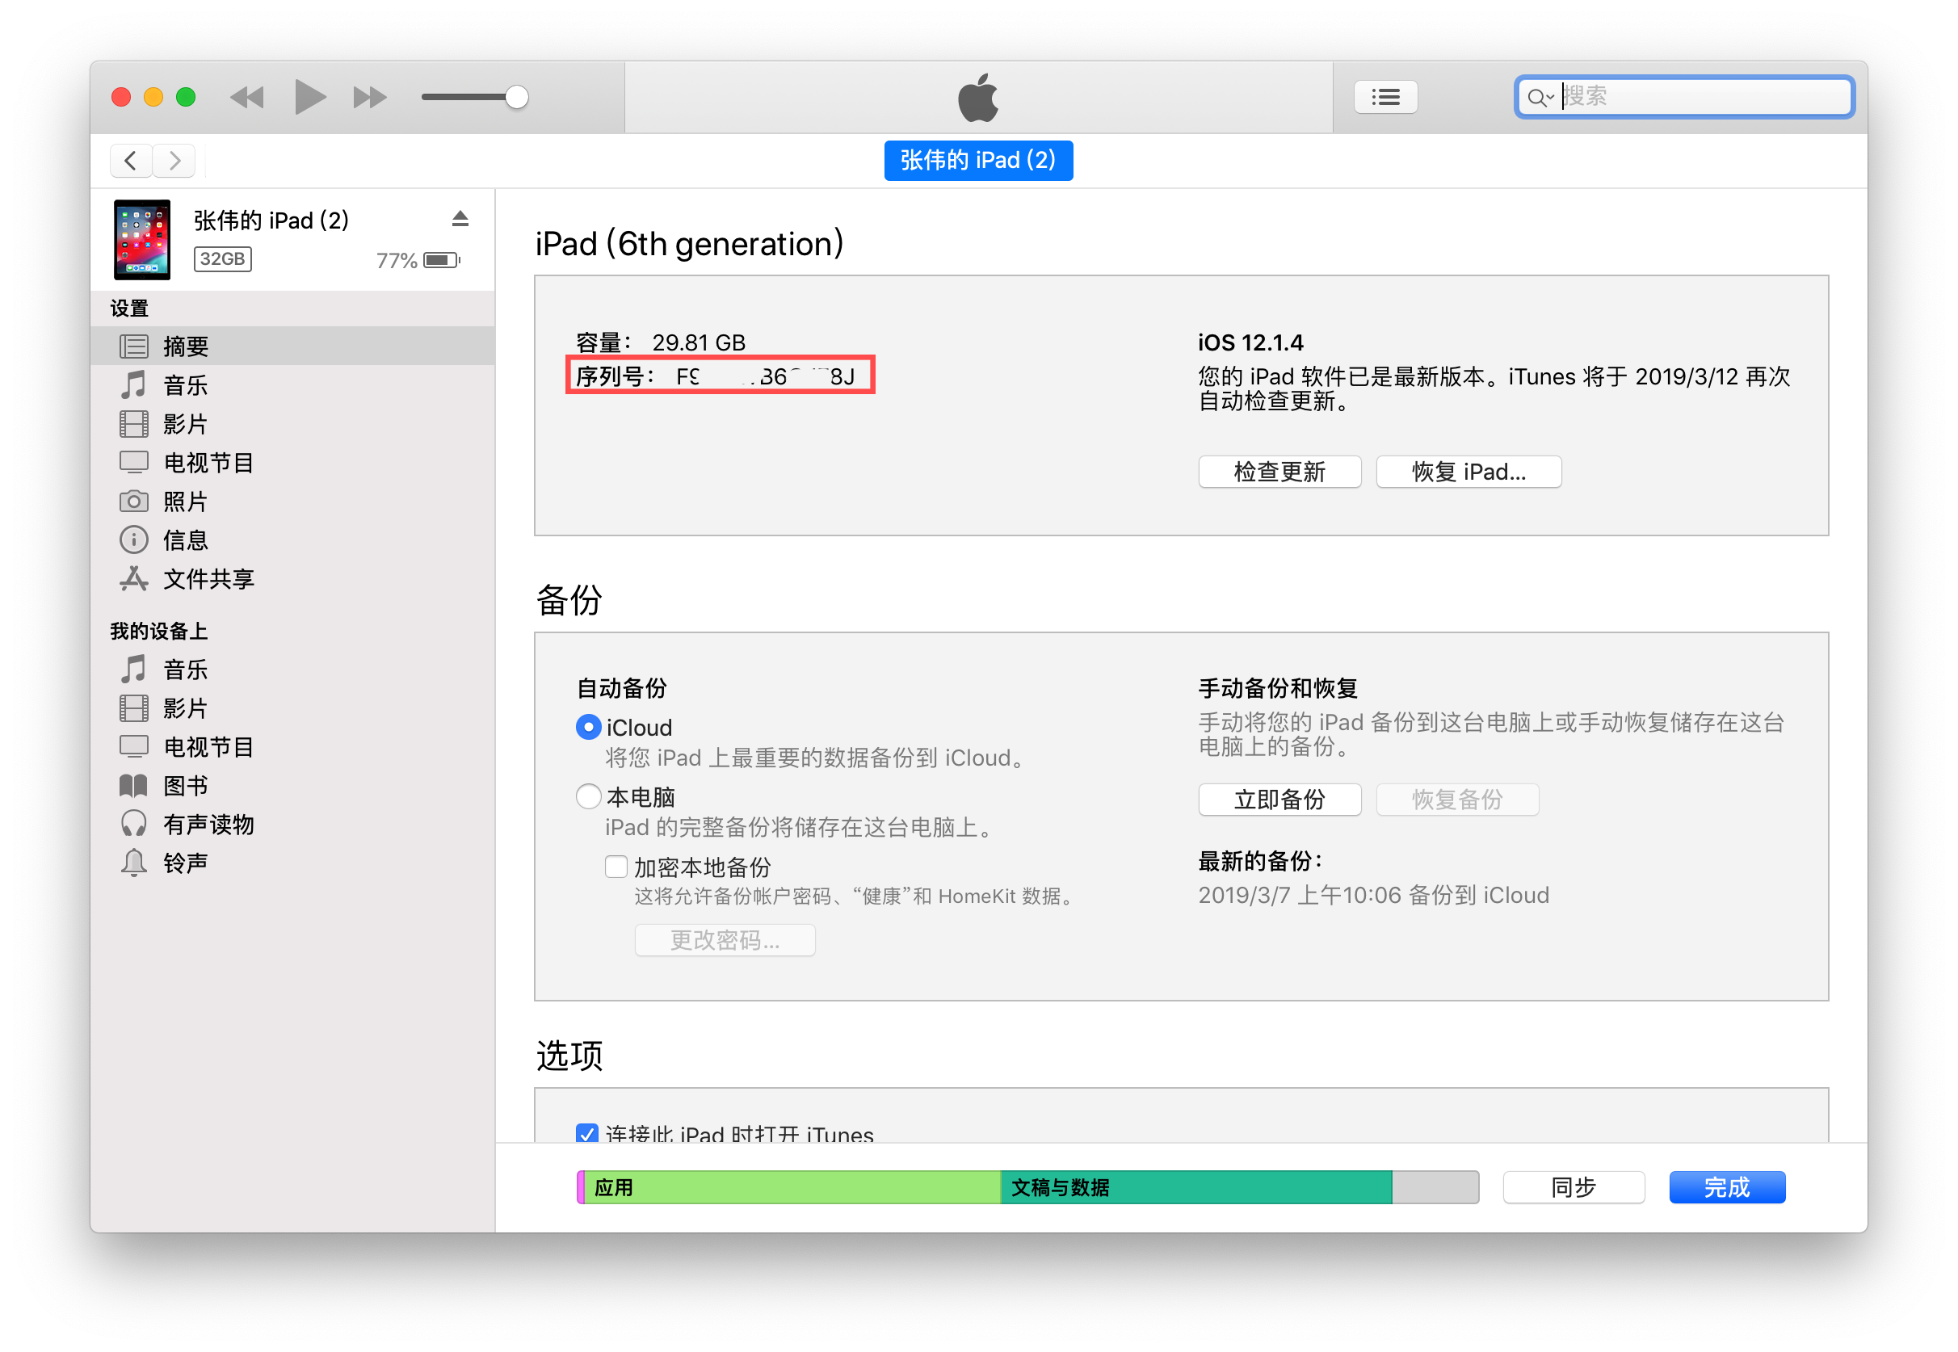Open the 摘要 summary page
Screen dimensions: 1958x1352
186,346
